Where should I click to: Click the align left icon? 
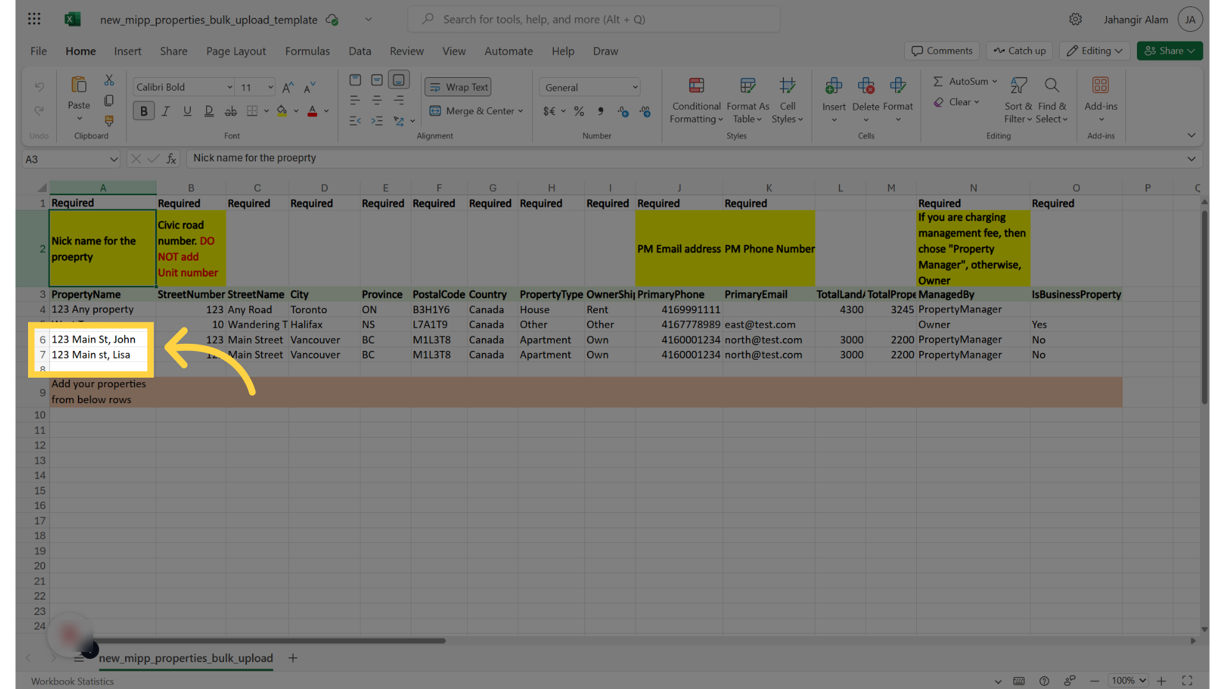tap(355, 100)
